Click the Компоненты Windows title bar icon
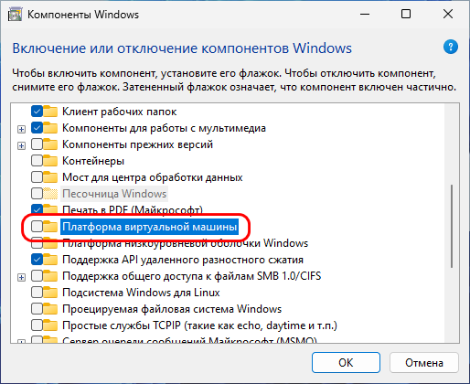This screenshot has height=384, width=470. tap(15, 15)
